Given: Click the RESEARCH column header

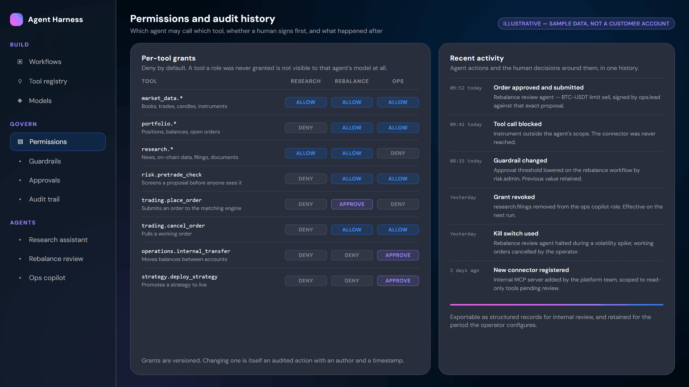Looking at the screenshot, I should pos(306,81).
